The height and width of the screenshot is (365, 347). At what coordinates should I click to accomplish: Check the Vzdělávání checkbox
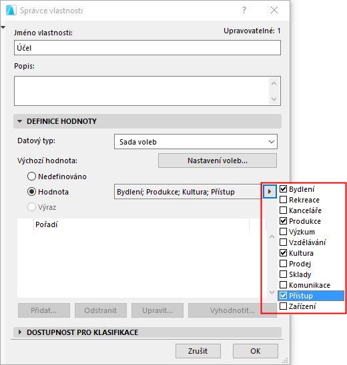283,242
